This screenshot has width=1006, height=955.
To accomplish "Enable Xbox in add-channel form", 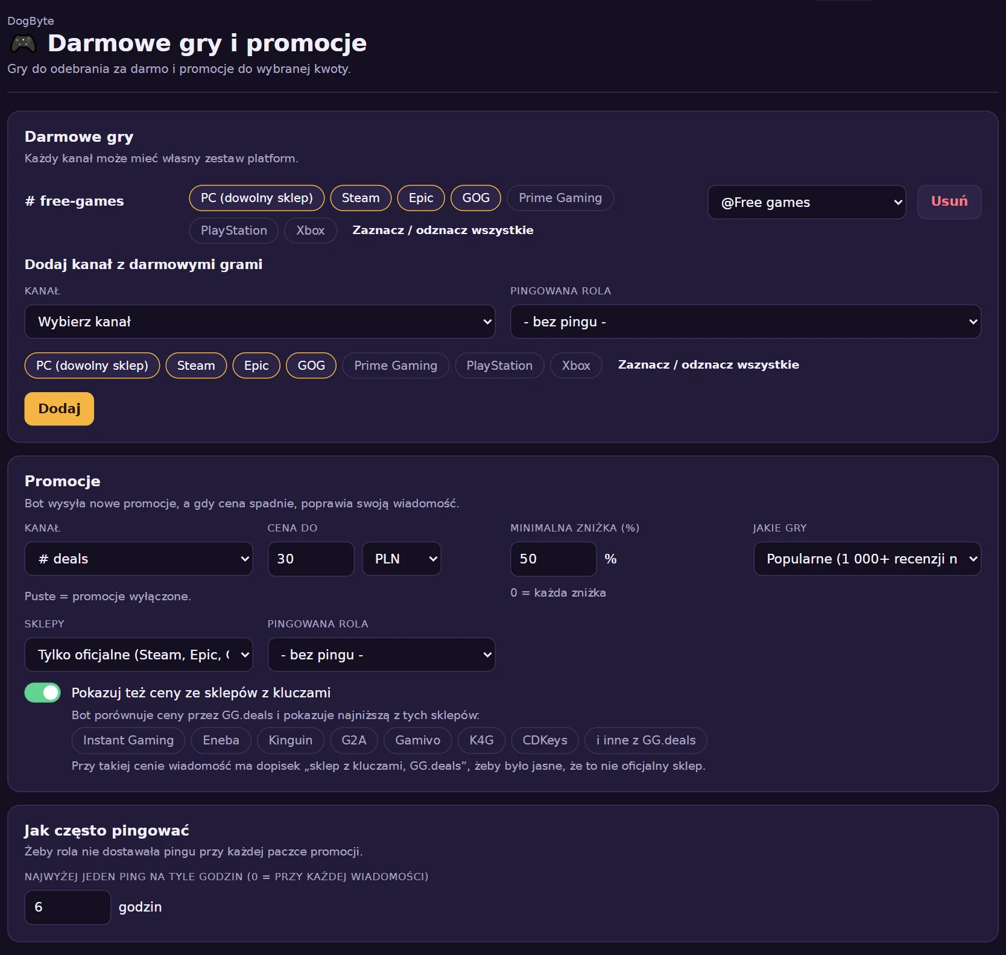I will 576,366.
